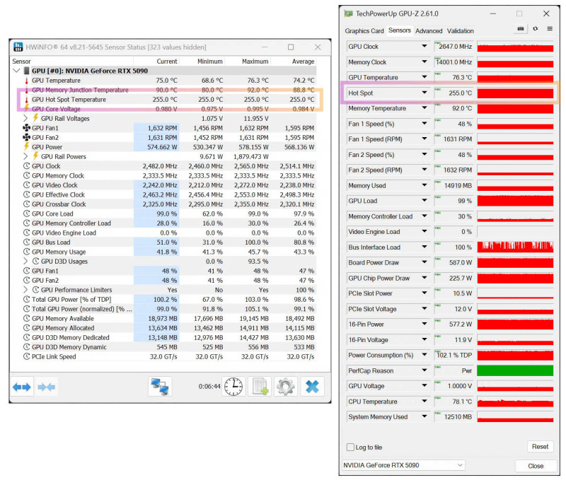The image size is (566, 480).
Task: Click the GPU-Z refresh icon
Action: click(x=536, y=29)
